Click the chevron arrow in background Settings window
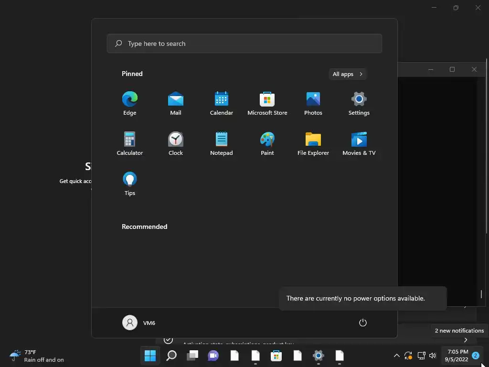489x367 pixels. click(x=466, y=340)
